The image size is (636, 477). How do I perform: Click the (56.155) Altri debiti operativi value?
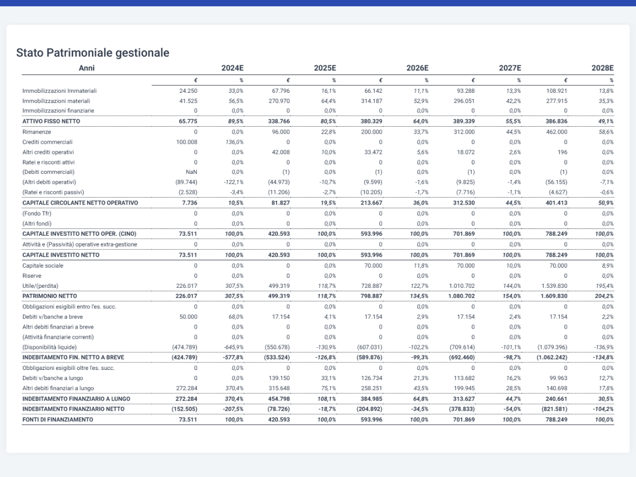click(x=556, y=182)
